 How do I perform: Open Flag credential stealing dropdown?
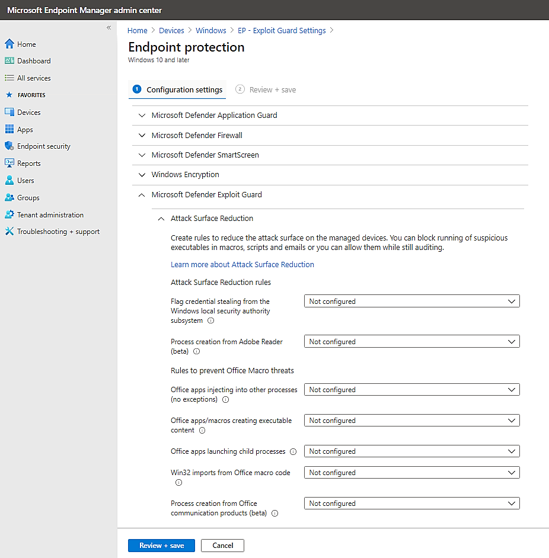[x=411, y=302]
